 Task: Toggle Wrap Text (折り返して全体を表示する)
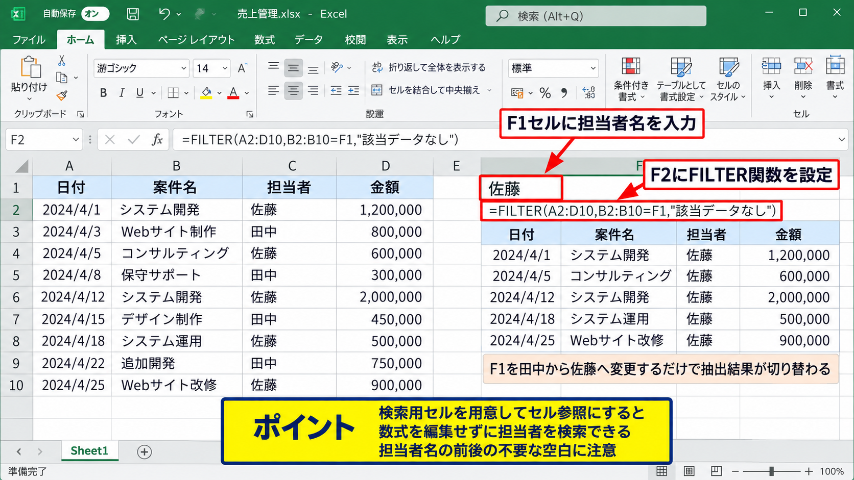(x=429, y=67)
